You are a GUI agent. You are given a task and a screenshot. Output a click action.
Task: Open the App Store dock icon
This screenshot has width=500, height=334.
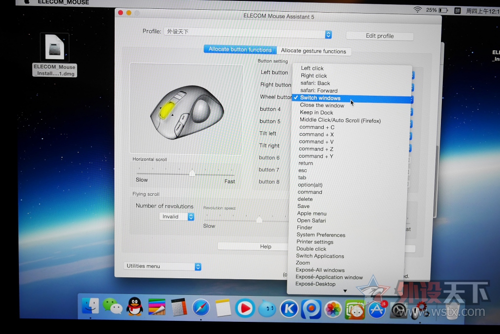376,310
